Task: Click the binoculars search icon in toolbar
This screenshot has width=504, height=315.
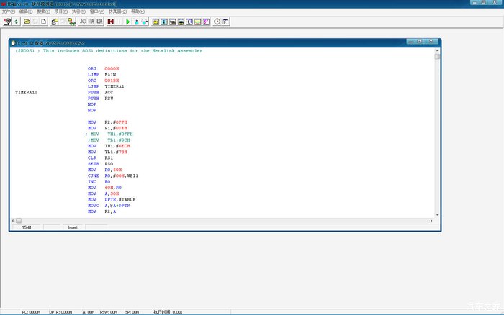Action: click(82, 22)
